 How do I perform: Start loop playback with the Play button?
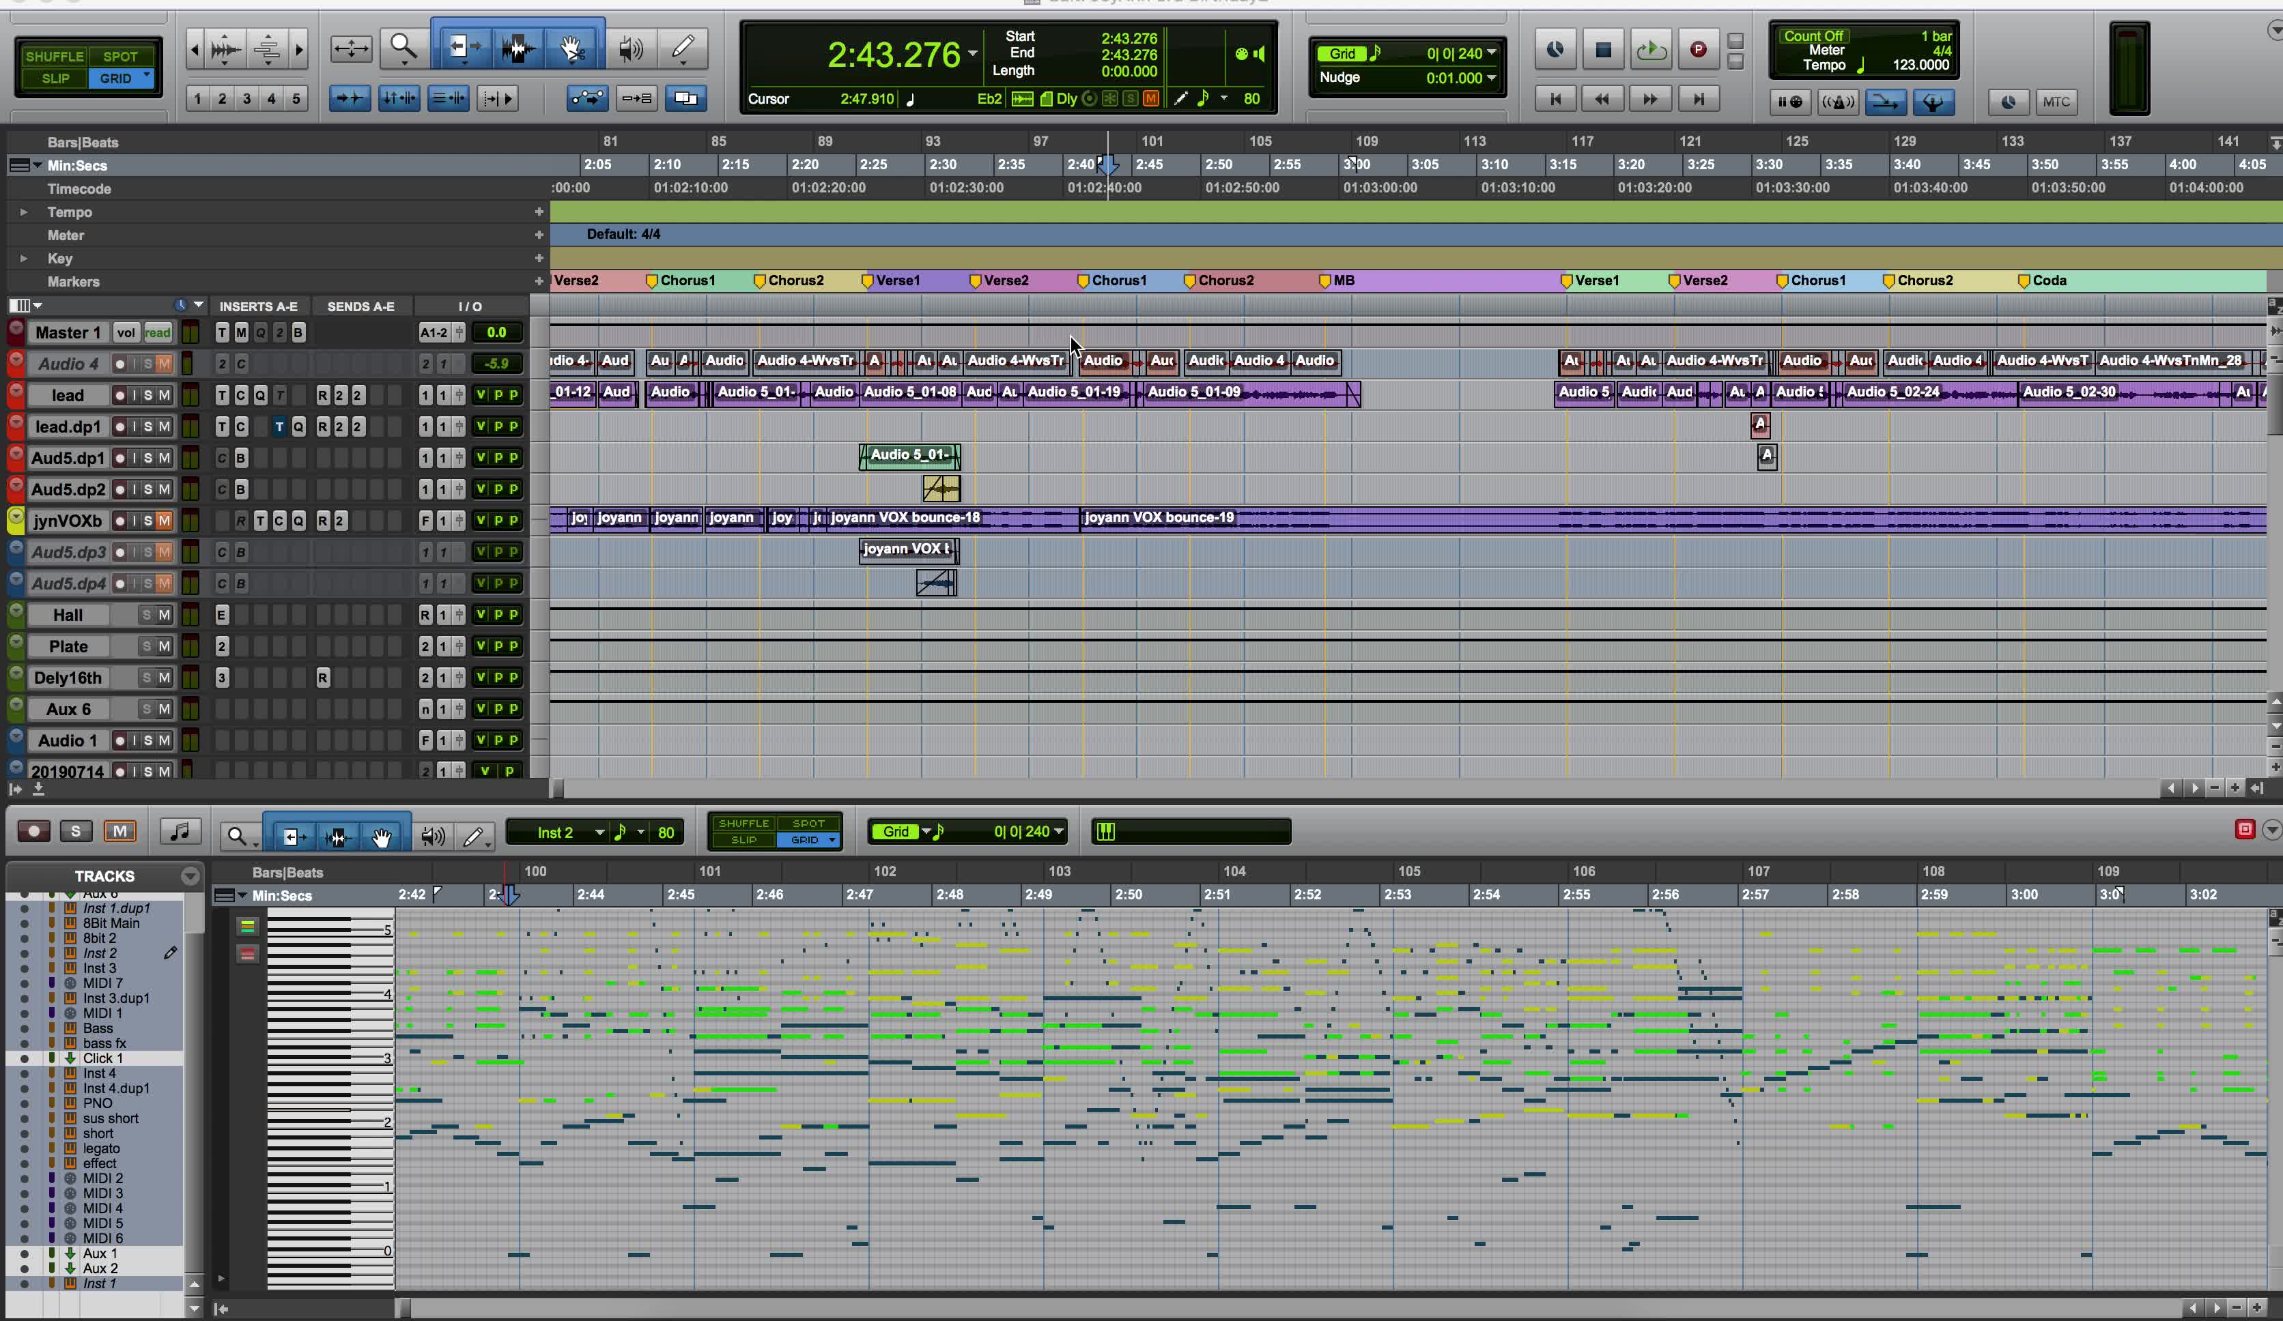[1651, 50]
